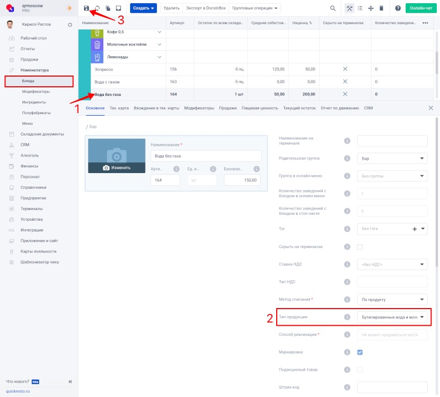The height and width of the screenshot is (397, 440).
Task: Open help question mark icon
Action: pos(398,8)
